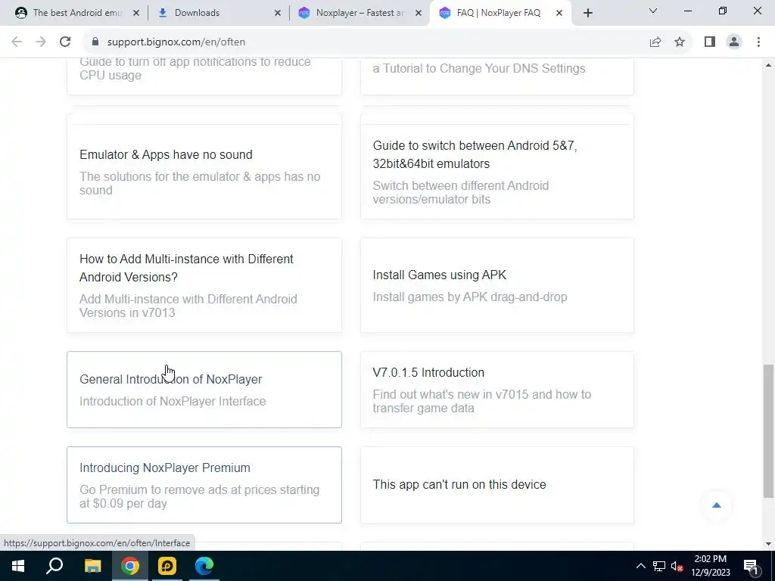775x581 pixels.
Task: Open 'Emulator & Apps have no sound' article
Action: click(204, 166)
